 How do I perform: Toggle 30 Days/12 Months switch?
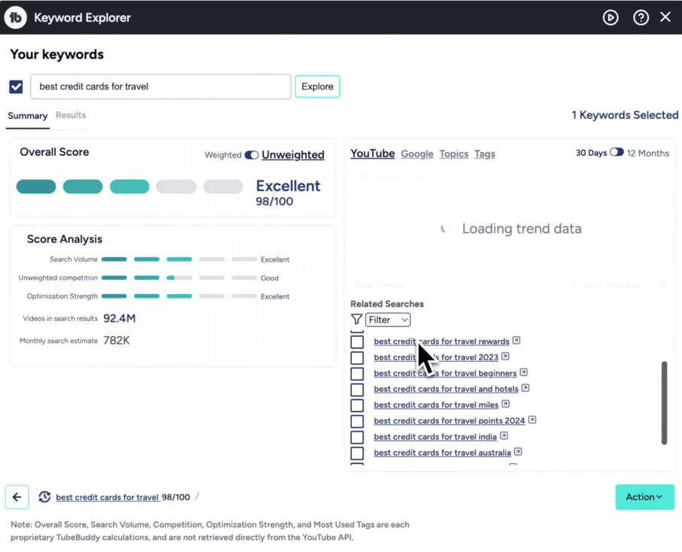point(617,153)
